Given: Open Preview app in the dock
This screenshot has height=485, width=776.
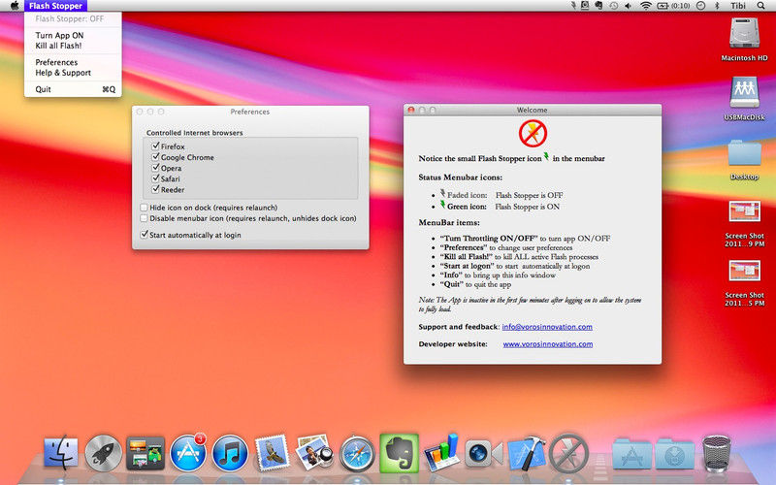Looking at the screenshot, I should tap(313, 453).
